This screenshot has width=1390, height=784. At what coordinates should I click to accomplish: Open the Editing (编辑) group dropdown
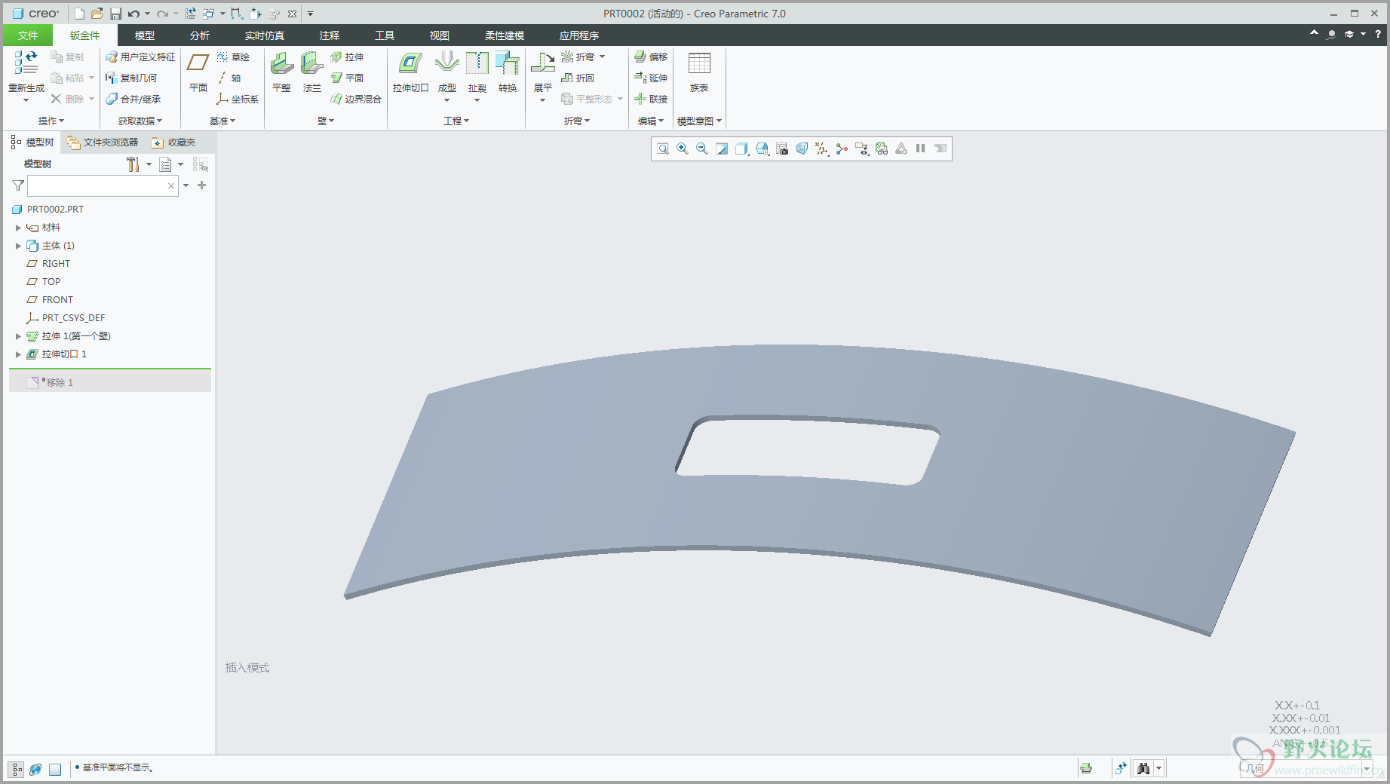651,121
